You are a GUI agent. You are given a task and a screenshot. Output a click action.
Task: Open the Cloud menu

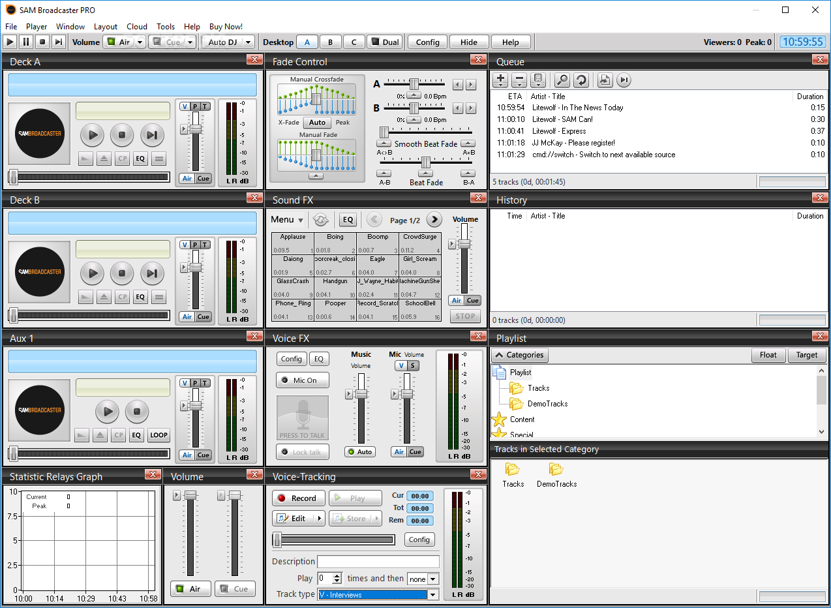click(137, 27)
